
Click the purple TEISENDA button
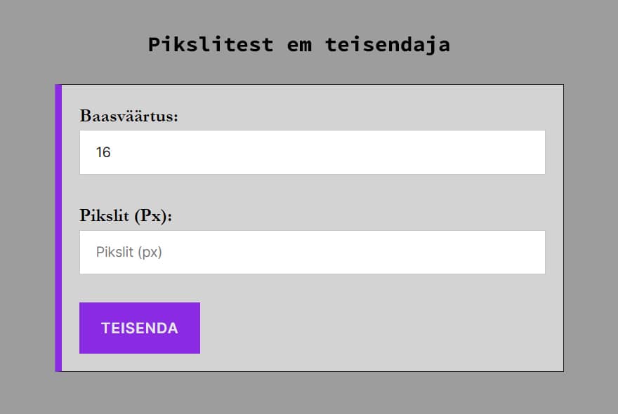point(140,328)
